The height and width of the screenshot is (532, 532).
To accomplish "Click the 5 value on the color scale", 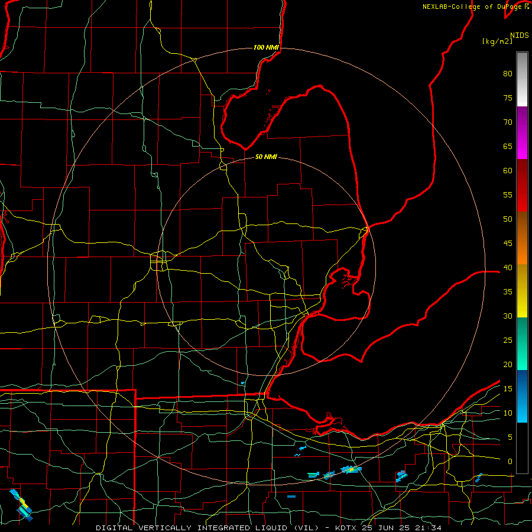I will point(510,437).
